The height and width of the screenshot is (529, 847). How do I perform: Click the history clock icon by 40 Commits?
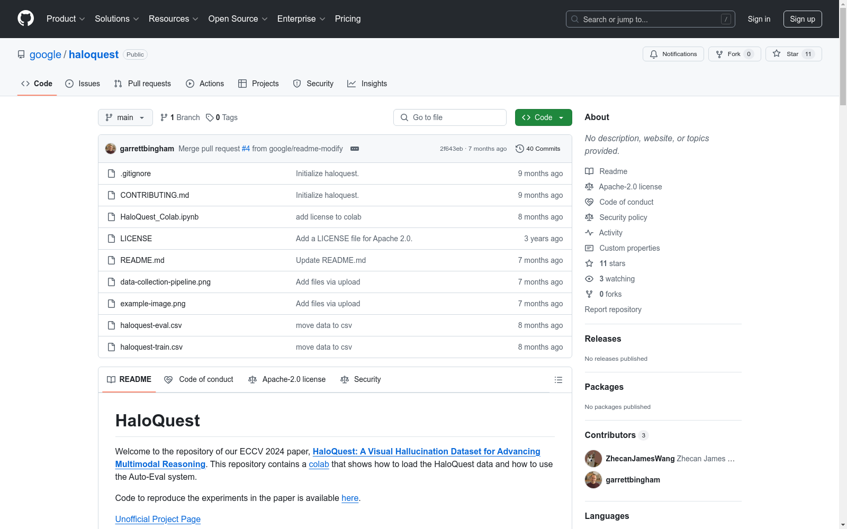click(520, 149)
